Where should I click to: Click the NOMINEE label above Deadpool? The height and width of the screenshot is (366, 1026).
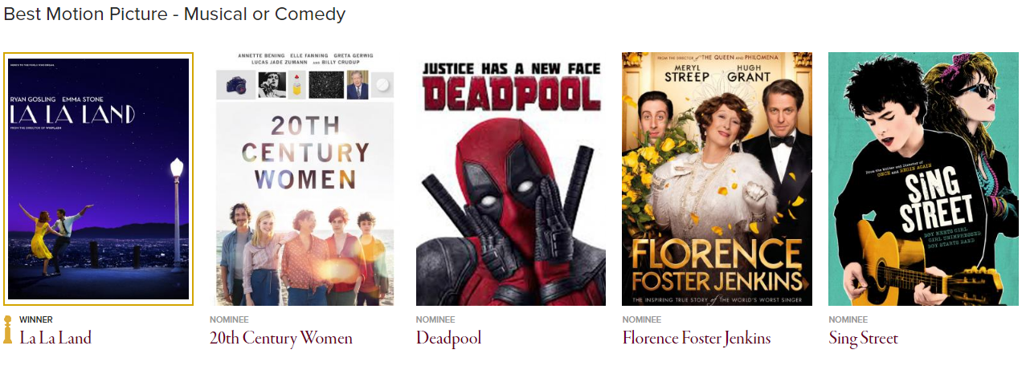(x=435, y=319)
